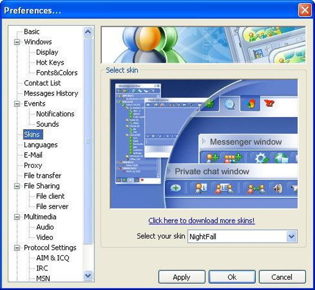Collapse the Protocol Settings tree node
315x290 pixels.
(x=17, y=248)
